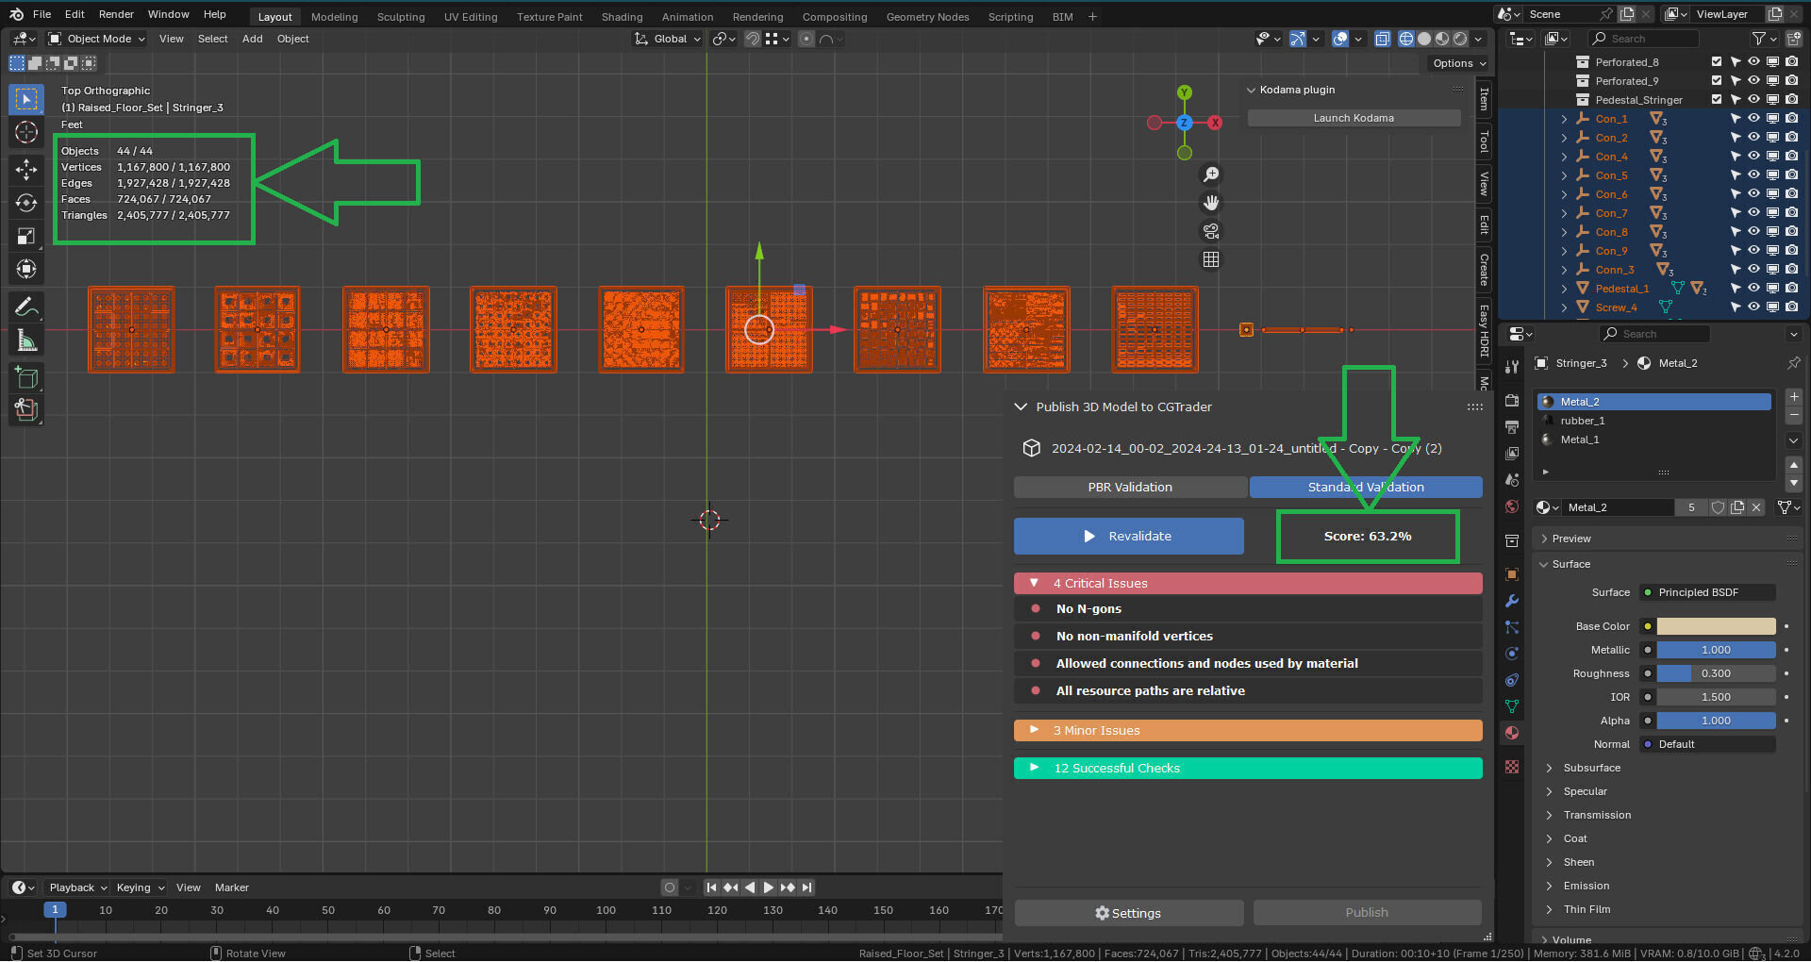Open the File menu
1811x962 pixels.
coord(42,14)
